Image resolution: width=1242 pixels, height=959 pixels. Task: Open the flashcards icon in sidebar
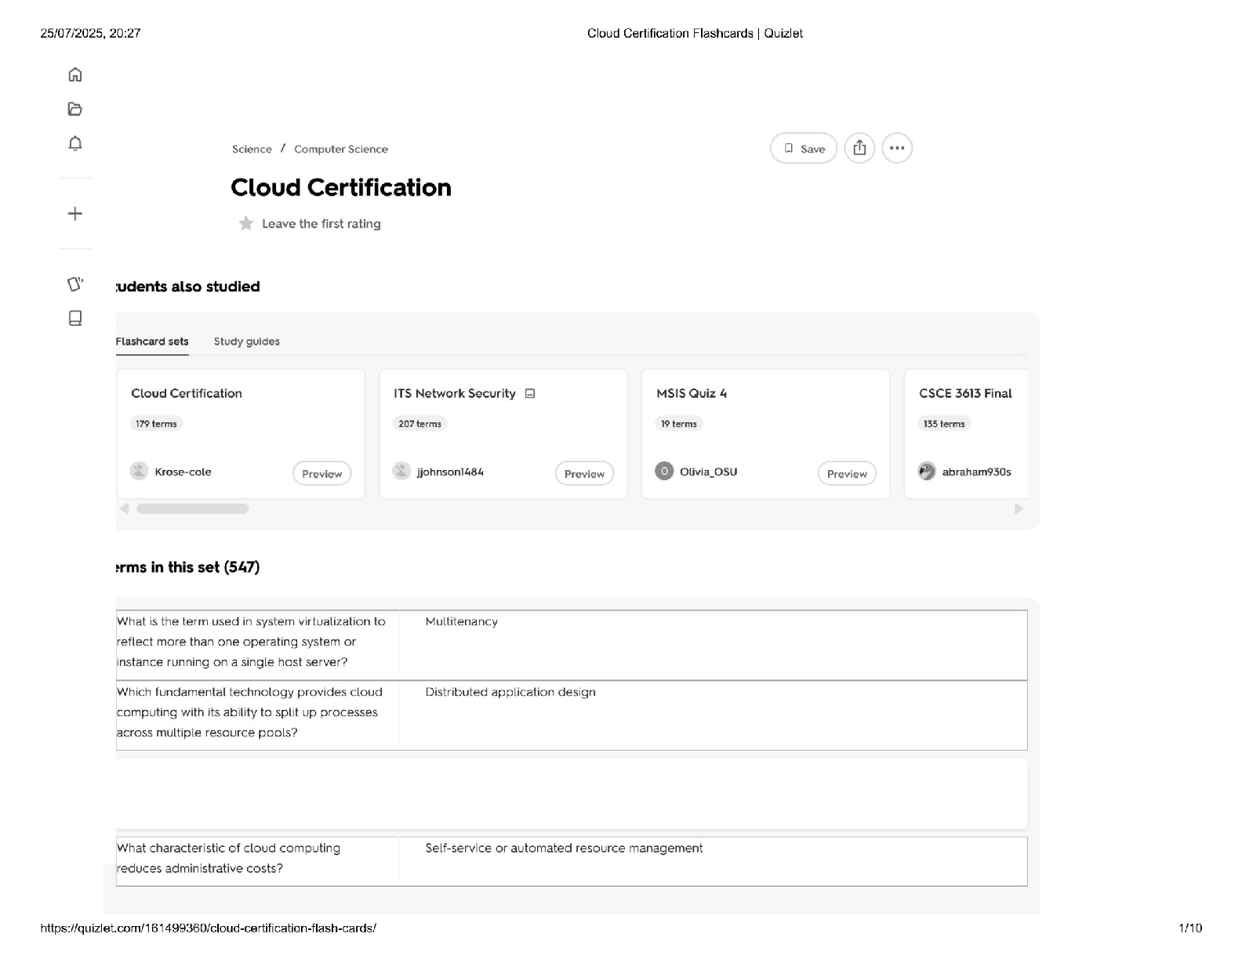(x=75, y=284)
